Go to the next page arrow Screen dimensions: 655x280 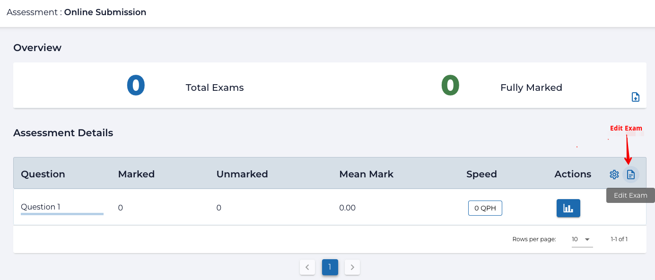(x=352, y=267)
